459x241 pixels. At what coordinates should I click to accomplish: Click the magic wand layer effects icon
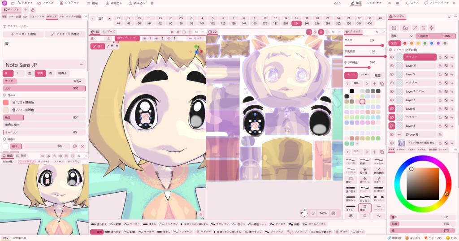[x=415, y=28]
